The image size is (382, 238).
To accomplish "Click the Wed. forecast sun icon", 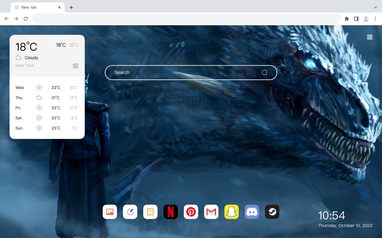I will click(39, 87).
